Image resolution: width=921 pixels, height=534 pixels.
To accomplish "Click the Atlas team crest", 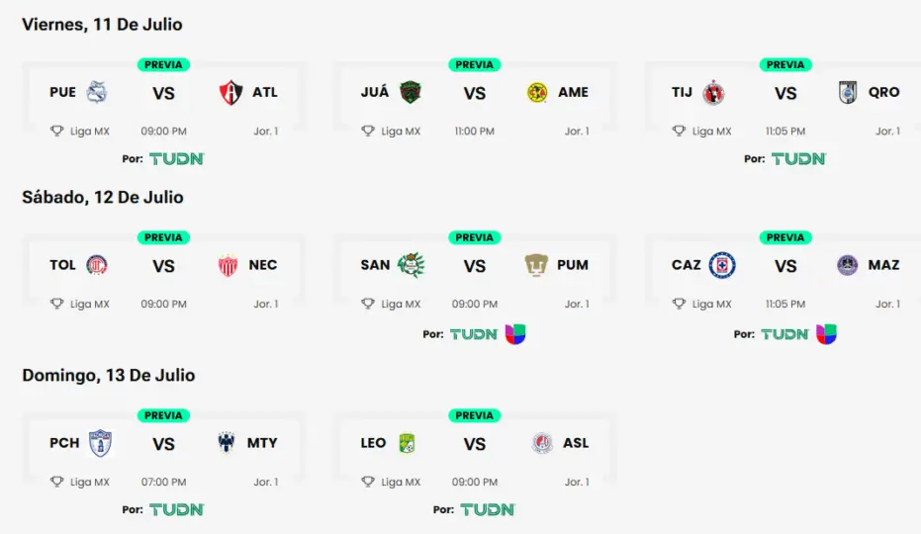I will point(230,93).
